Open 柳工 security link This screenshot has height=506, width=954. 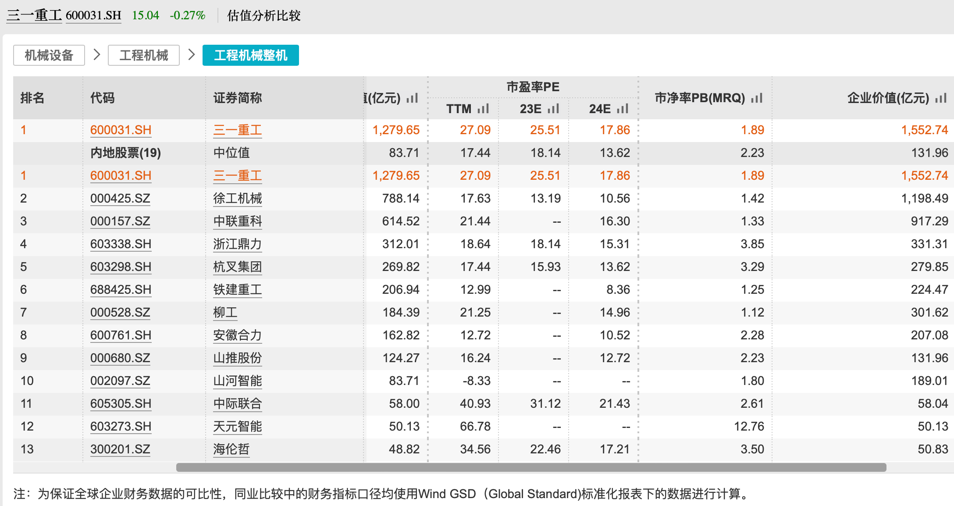click(225, 312)
